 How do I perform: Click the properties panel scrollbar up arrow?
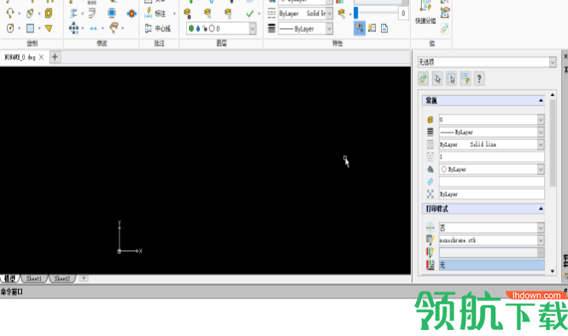pyautogui.click(x=553, y=95)
